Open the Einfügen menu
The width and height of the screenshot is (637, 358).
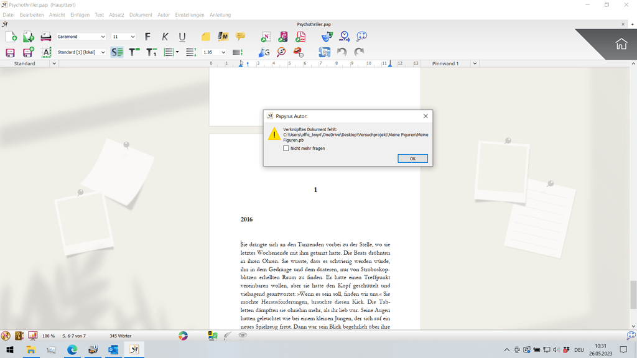click(x=80, y=15)
